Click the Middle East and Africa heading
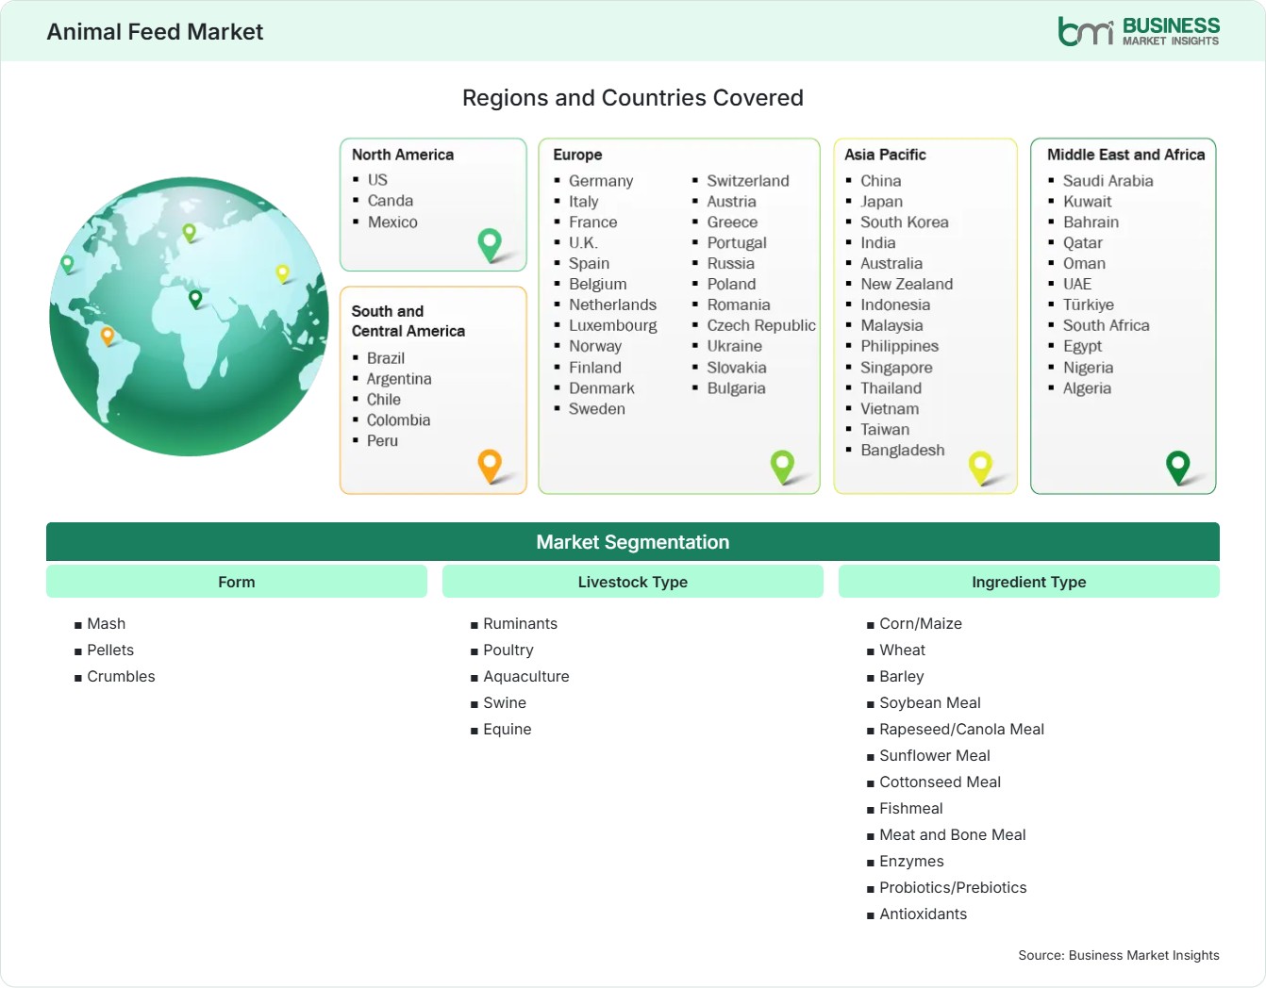Viewport: 1266px width, 988px height. coord(1126,155)
